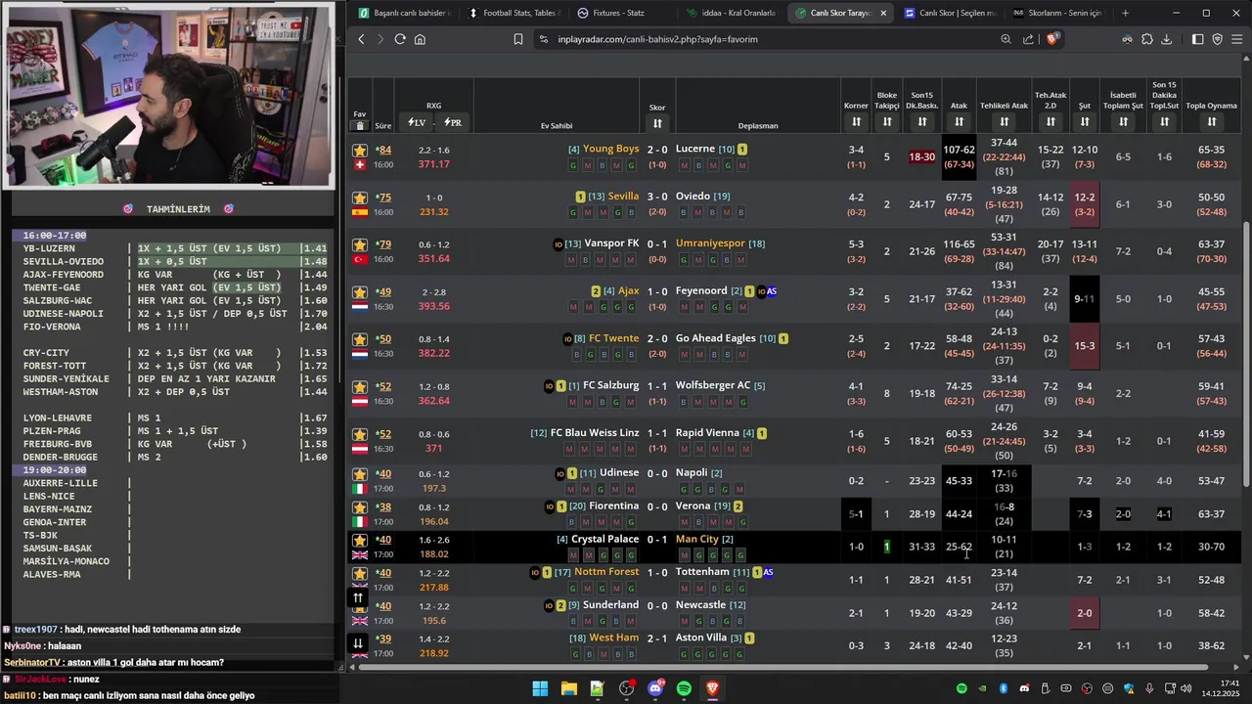Switch to Canlı Skor | Seçilen tab
The height and width of the screenshot is (704, 1252).
coord(951,13)
